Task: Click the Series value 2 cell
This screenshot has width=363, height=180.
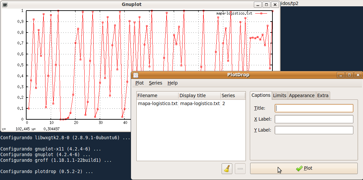Action: 224,103
